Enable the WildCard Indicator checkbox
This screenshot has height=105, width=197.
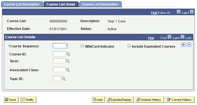[82, 46]
